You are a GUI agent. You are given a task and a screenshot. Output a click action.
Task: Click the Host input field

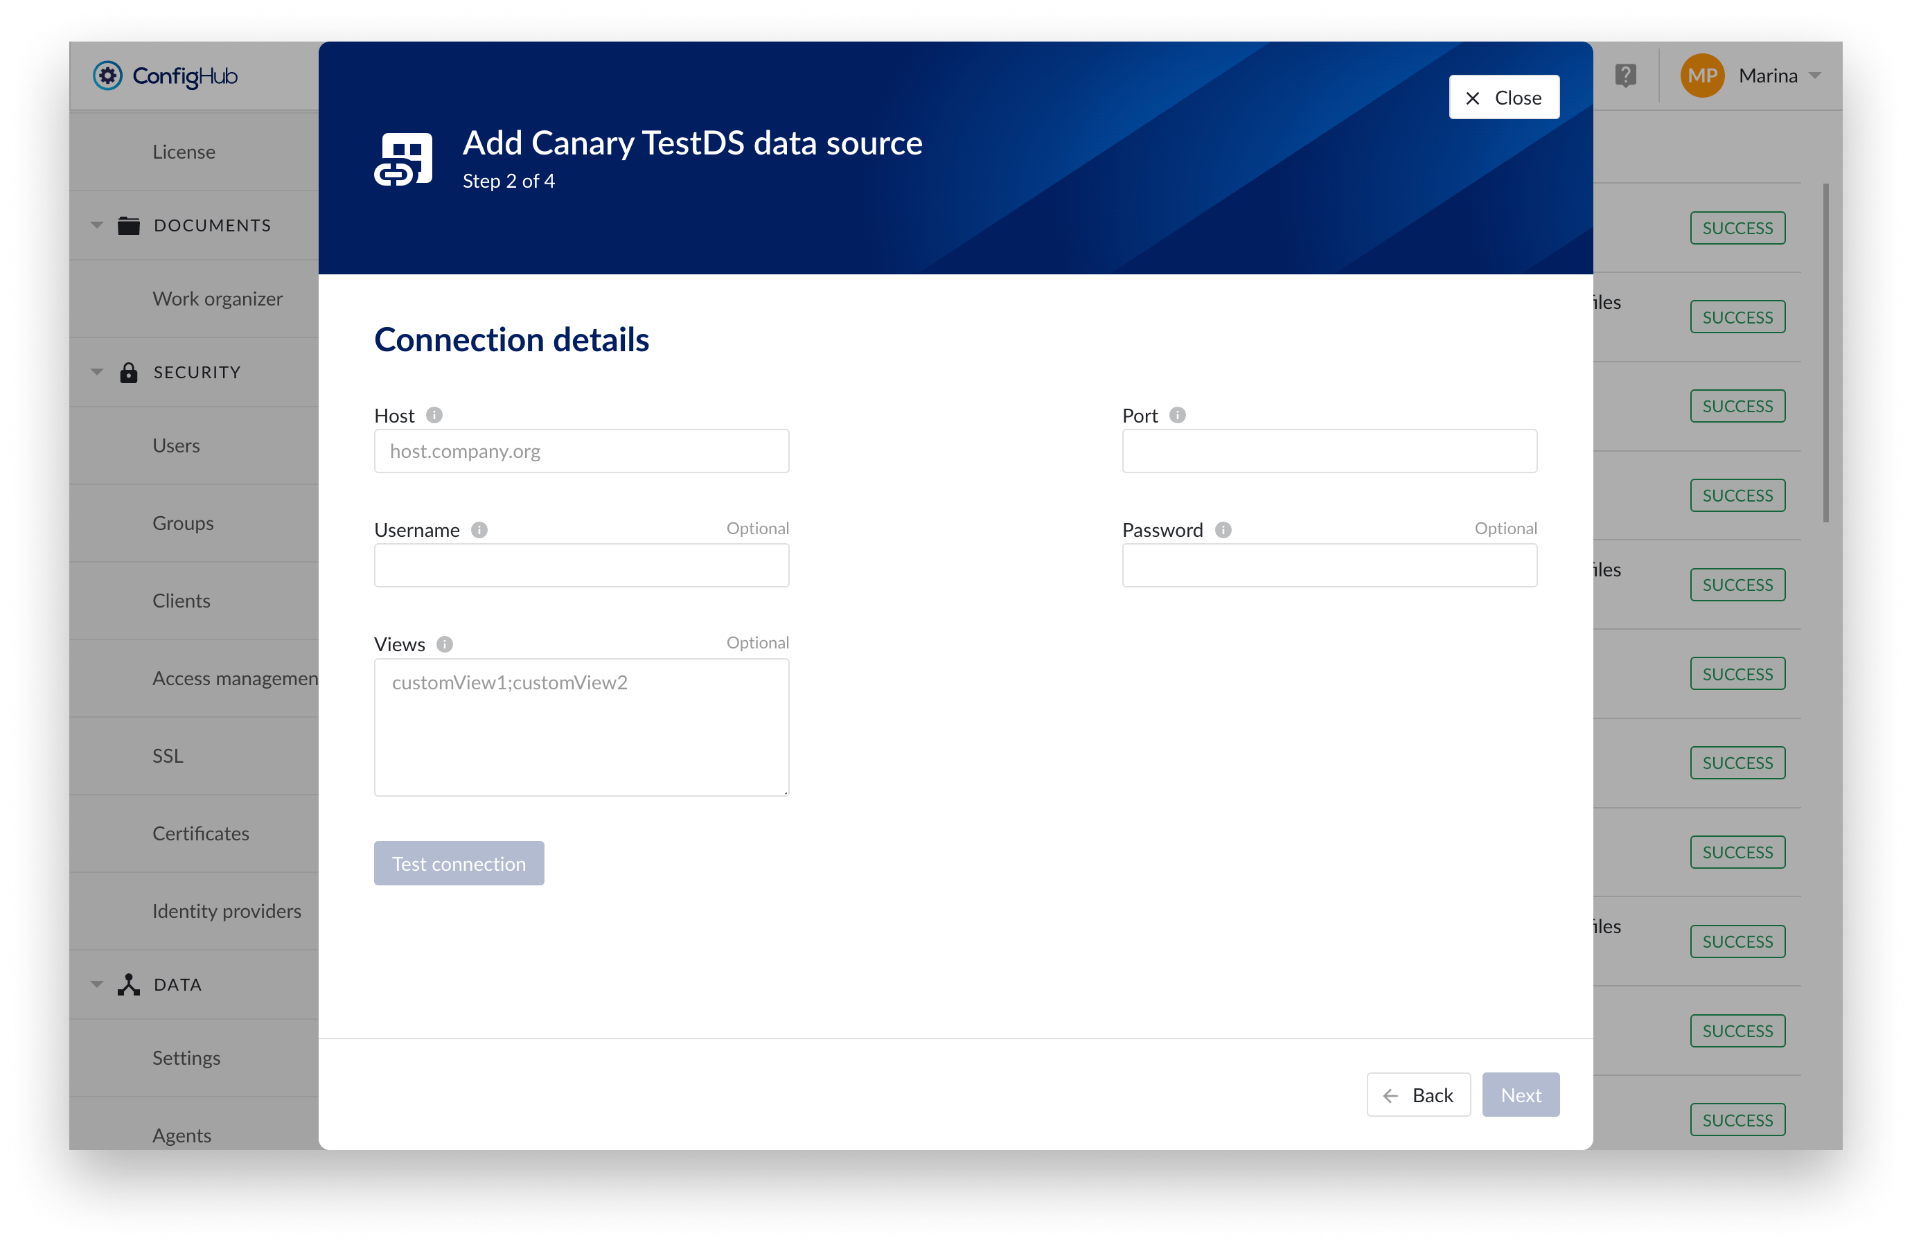click(x=581, y=451)
